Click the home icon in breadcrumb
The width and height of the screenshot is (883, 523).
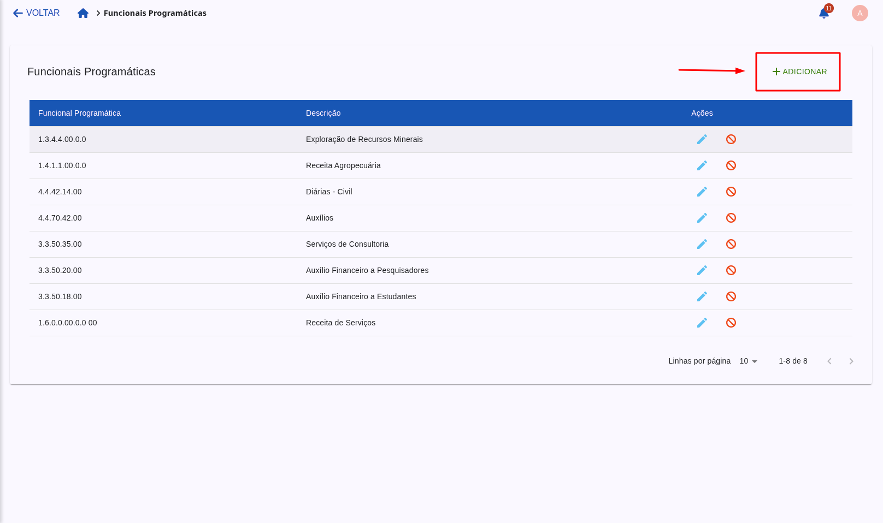click(83, 13)
